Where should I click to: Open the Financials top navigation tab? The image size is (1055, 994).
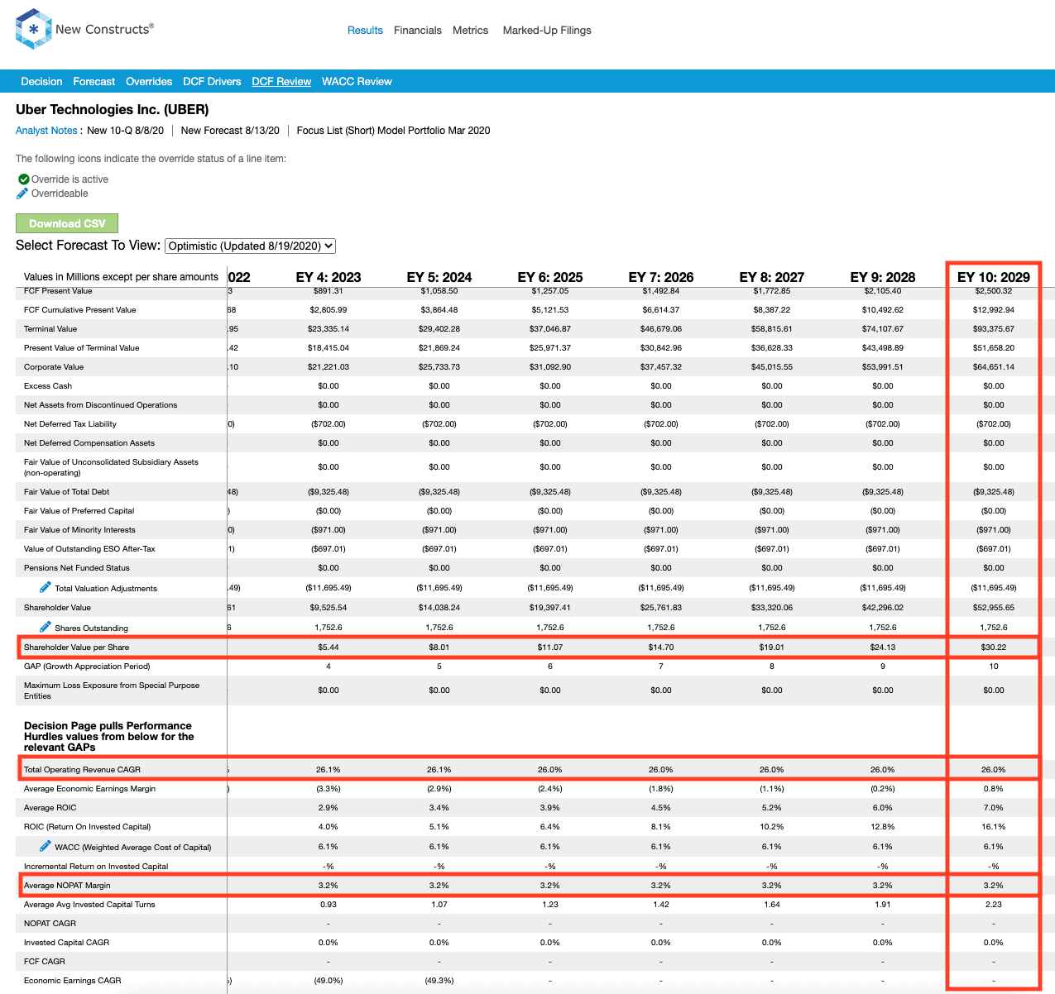click(x=418, y=31)
